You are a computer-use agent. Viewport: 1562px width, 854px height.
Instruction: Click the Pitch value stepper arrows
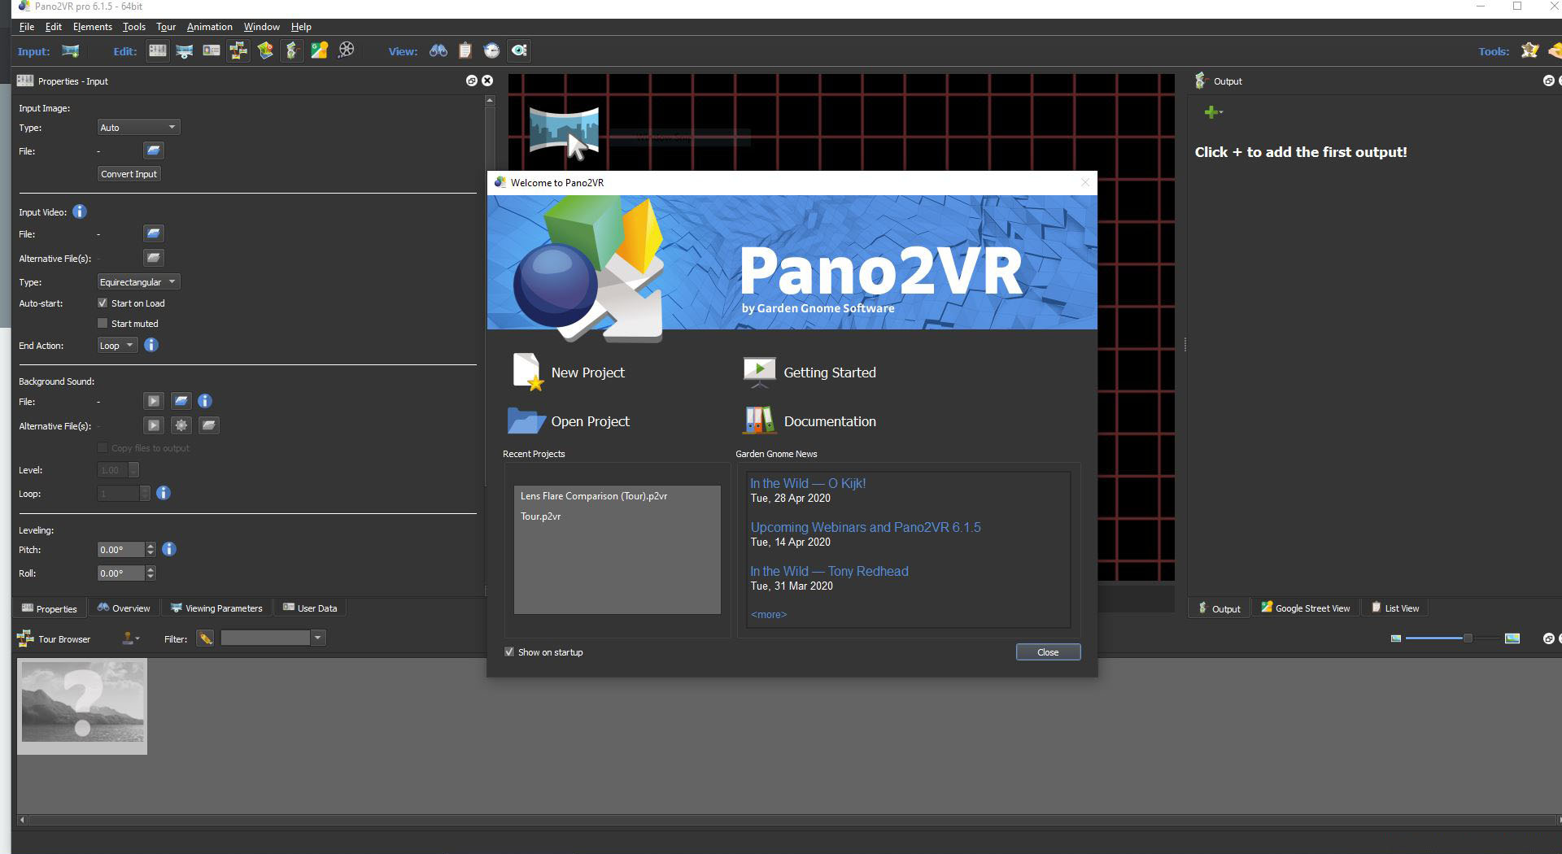coord(150,549)
